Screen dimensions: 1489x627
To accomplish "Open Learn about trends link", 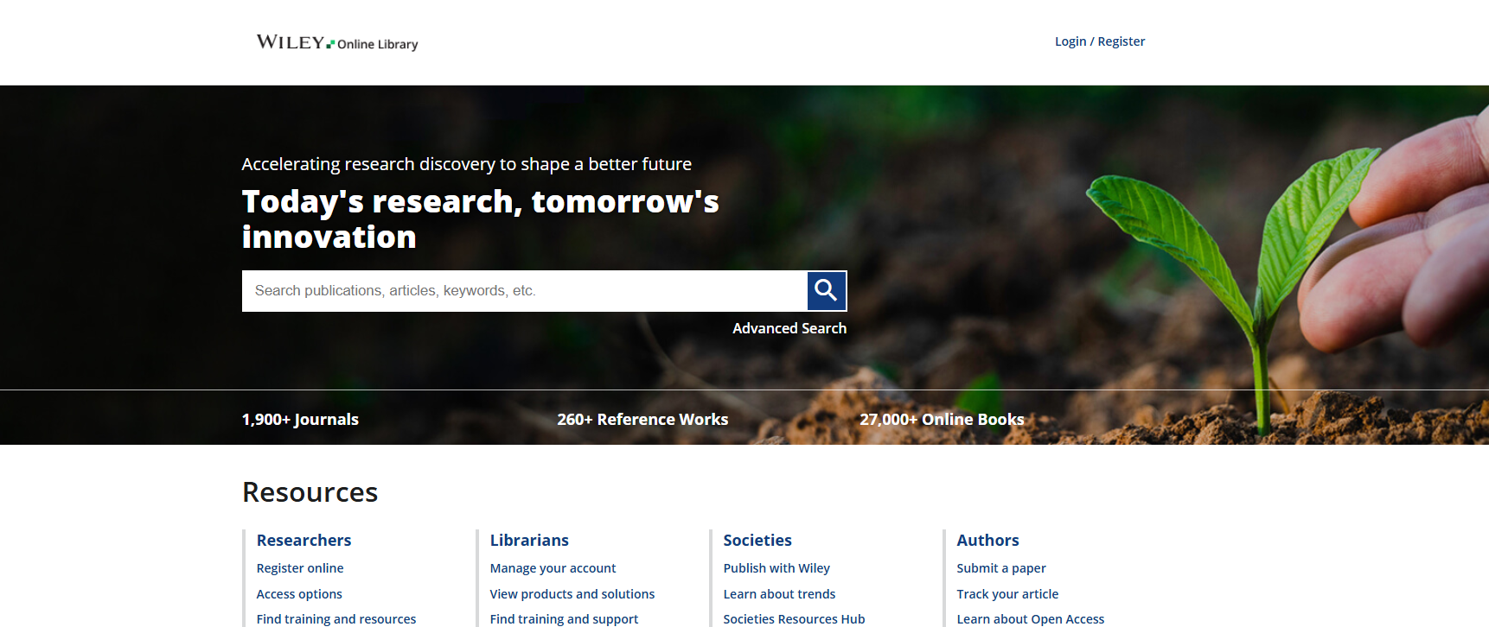I will coord(779,594).
